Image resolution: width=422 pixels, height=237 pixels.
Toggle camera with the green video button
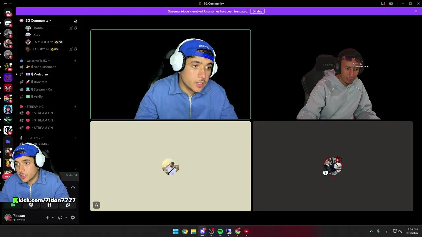(x=13, y=205)
